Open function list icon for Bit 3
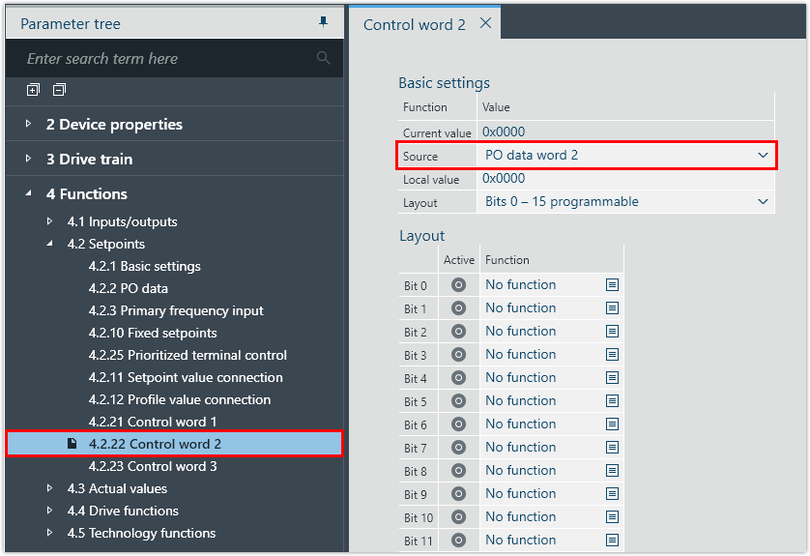The width and height of the screenshot is (810, 556). tap(612, 355)
